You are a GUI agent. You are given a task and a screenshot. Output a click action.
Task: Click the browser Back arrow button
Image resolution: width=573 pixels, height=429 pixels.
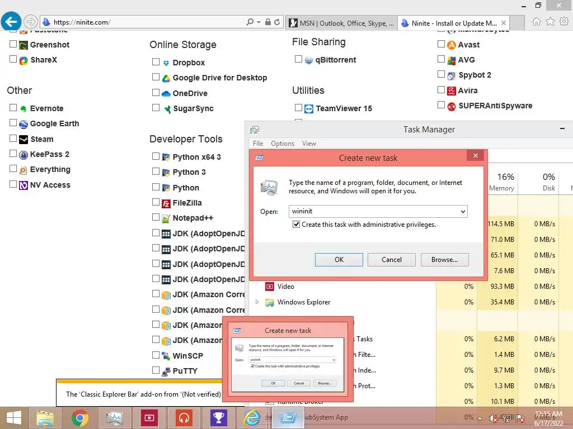pos(11,22)
